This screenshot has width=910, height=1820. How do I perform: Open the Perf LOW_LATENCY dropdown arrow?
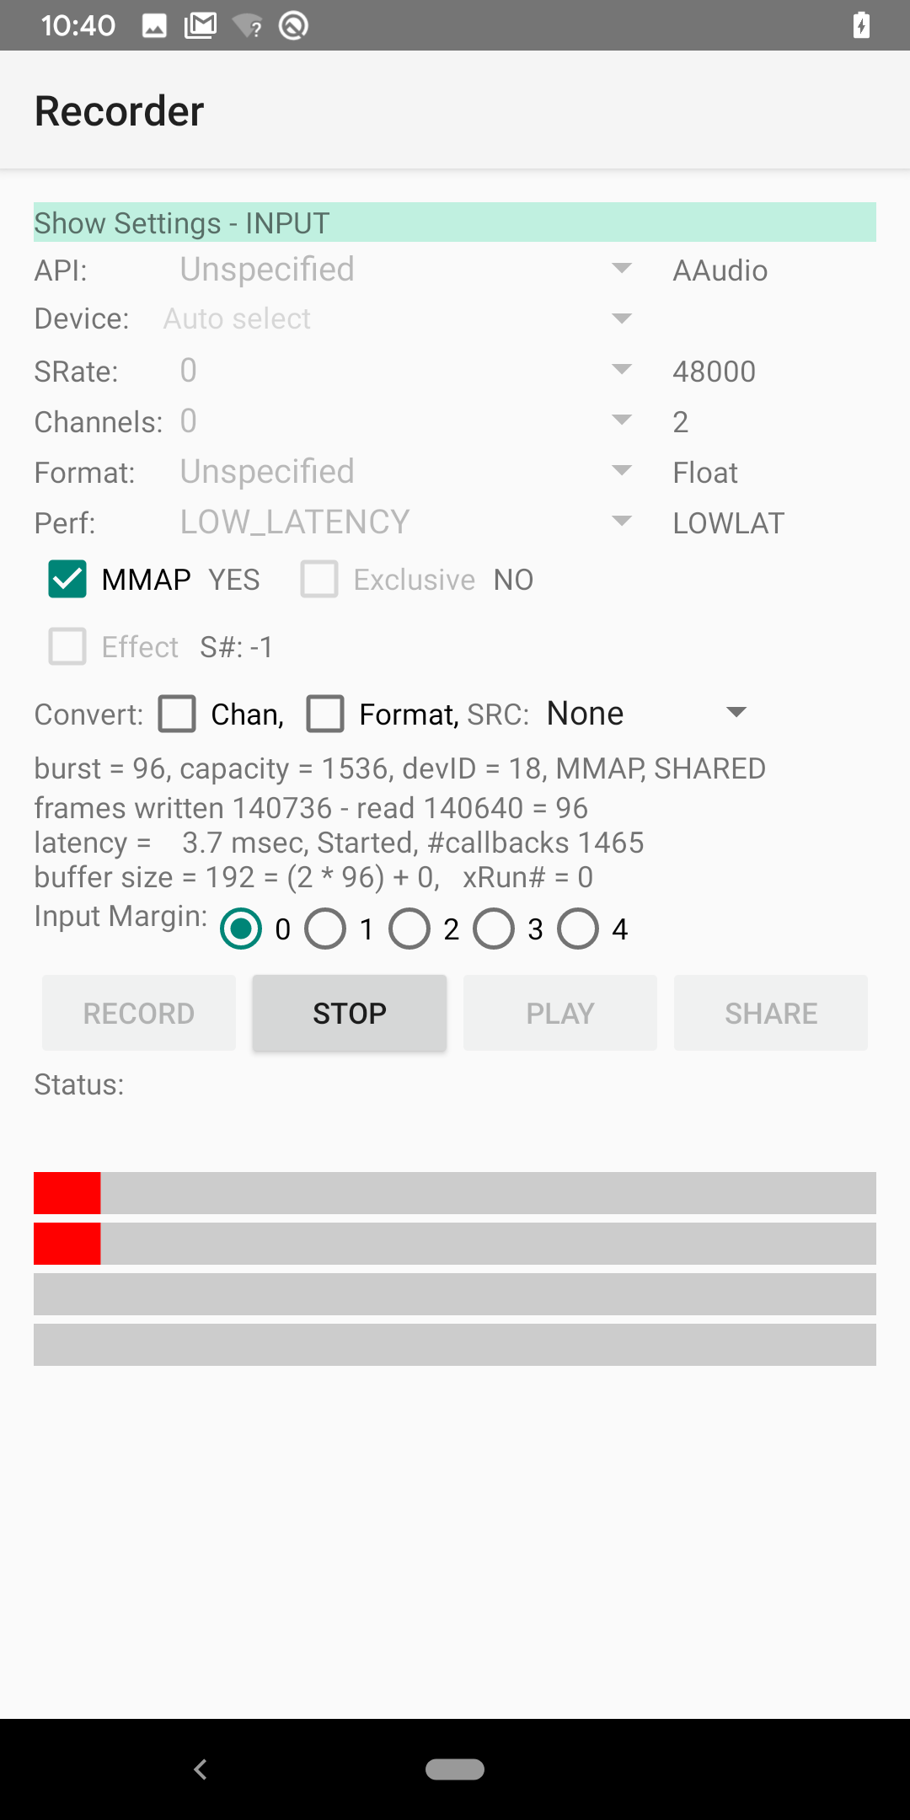point(622,522)
